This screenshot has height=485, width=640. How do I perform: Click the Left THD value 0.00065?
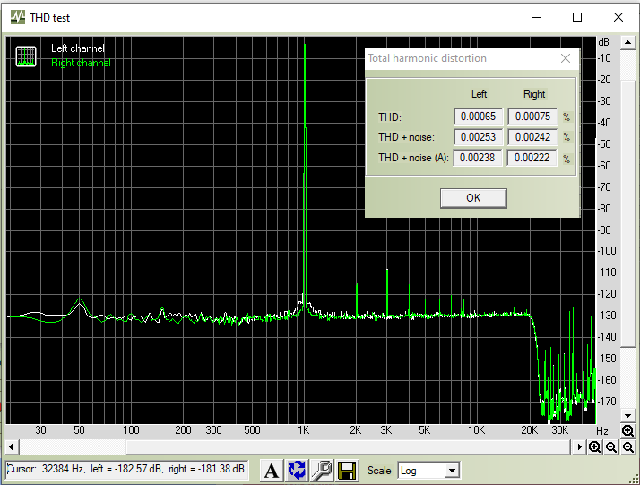coord(479,117)
